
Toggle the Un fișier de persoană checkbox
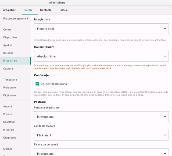pyautogui.click(x=37, y=84)
